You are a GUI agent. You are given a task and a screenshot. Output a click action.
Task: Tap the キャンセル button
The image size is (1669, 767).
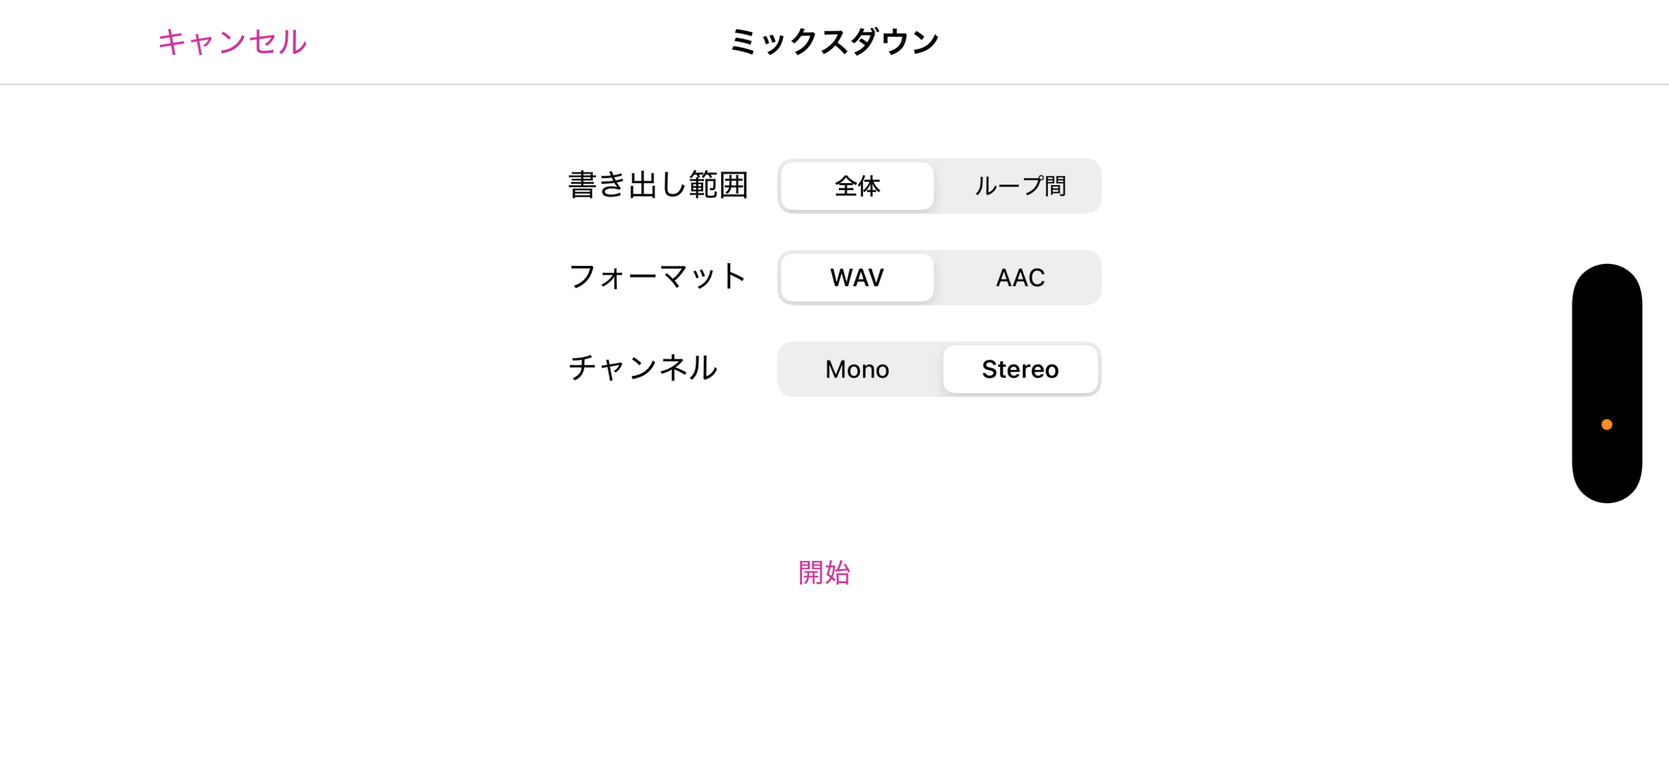click(232, 42)
